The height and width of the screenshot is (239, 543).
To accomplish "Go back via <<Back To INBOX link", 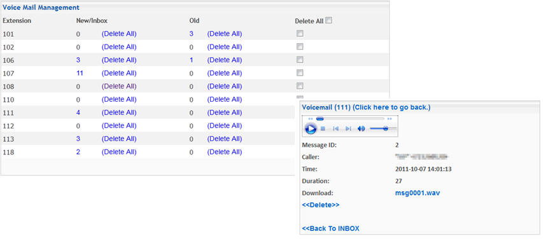I will pos(331,228).
